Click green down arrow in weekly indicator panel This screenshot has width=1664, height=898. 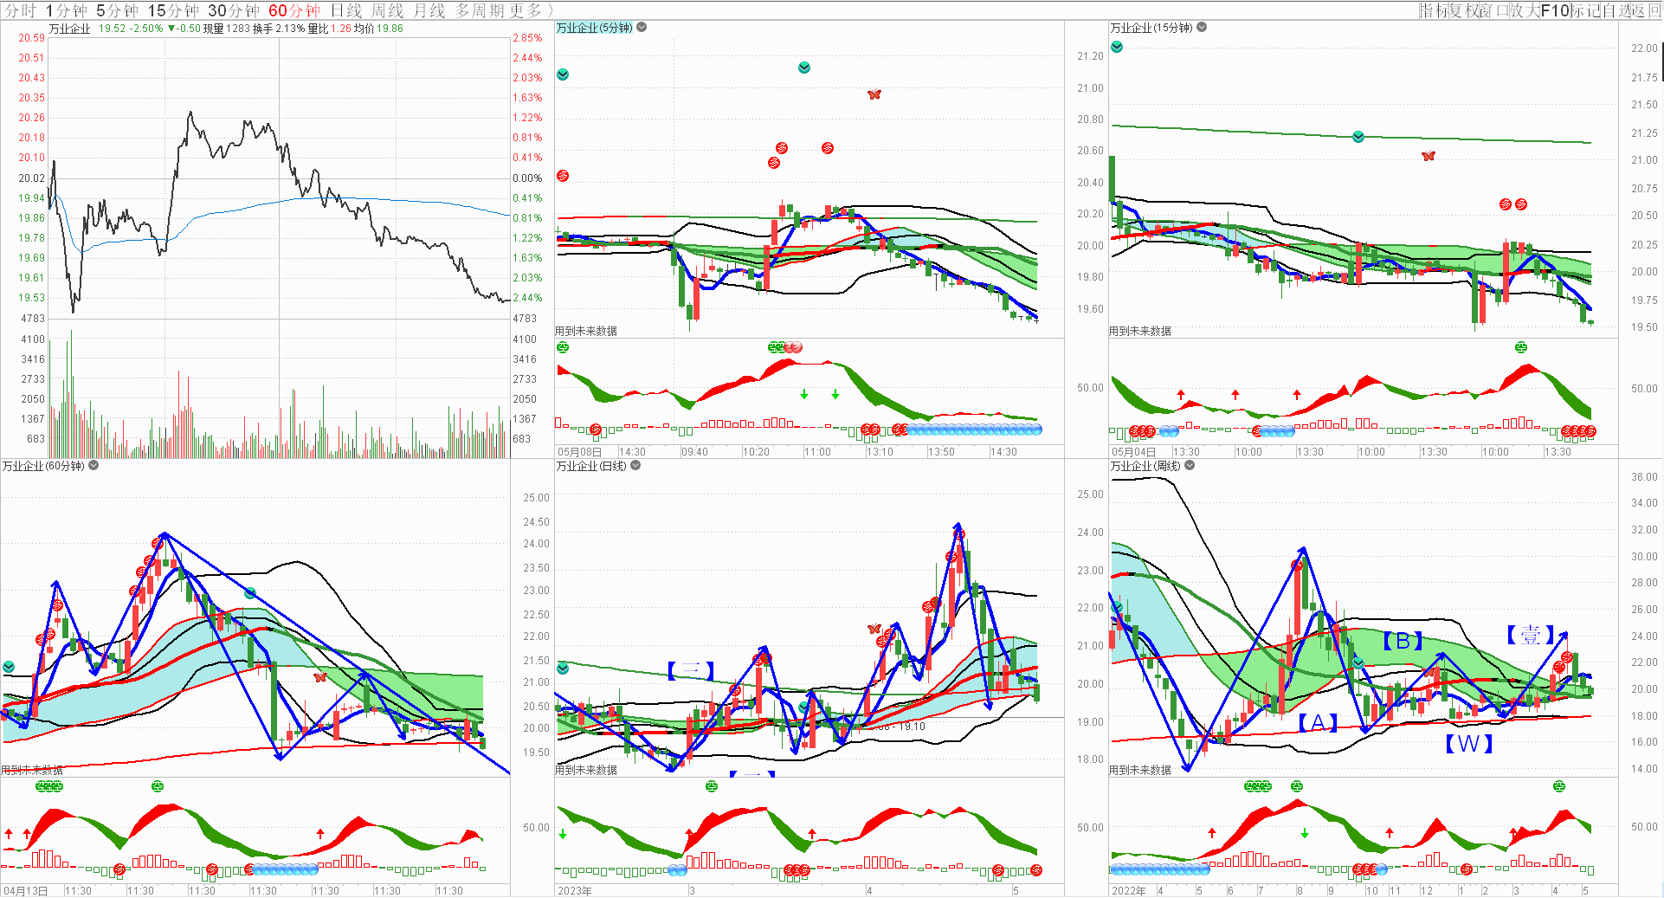coord(1305,833)
